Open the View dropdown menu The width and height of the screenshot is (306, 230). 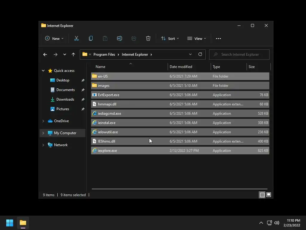[x=197, y=39]
